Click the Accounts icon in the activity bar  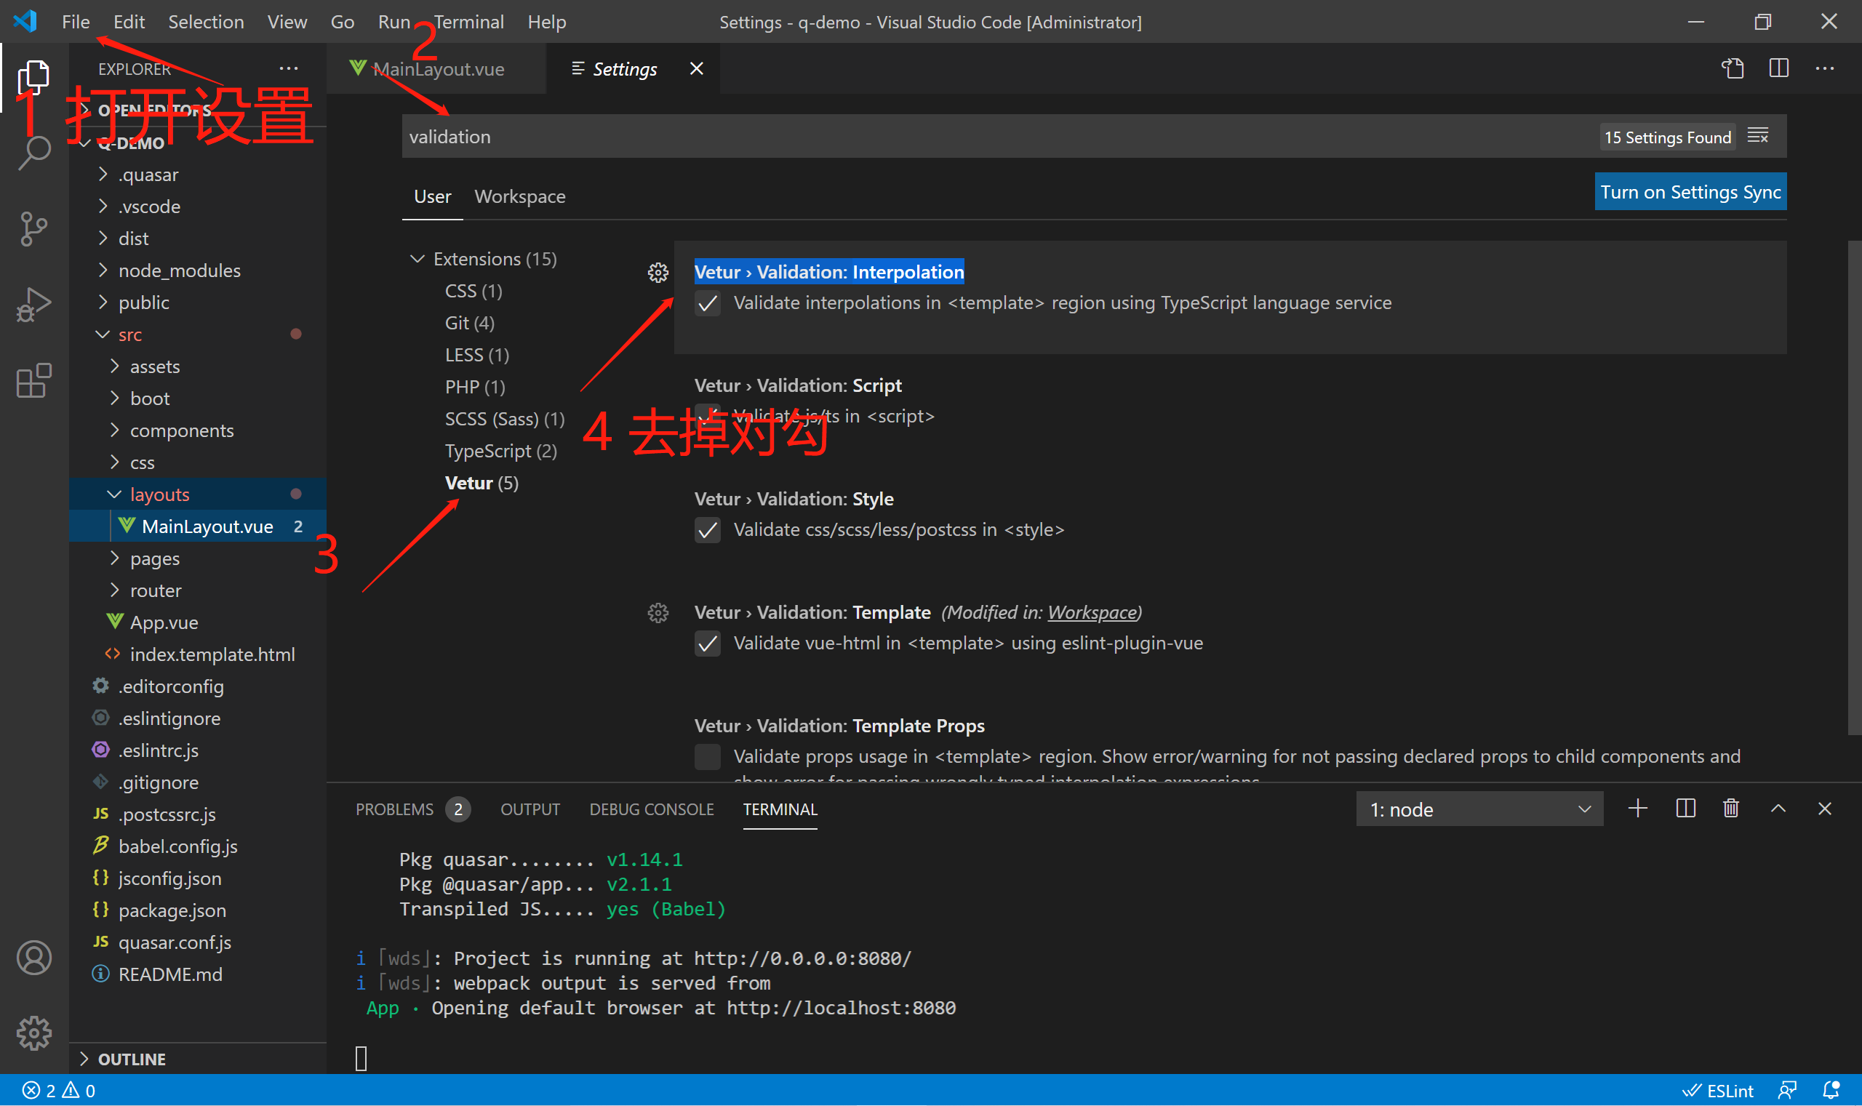point(33,958)
